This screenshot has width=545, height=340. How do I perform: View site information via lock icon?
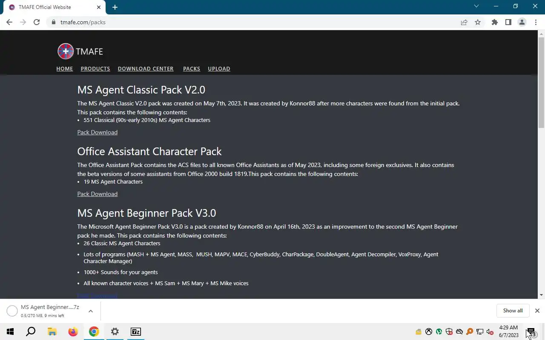click(x=53, y=22)
